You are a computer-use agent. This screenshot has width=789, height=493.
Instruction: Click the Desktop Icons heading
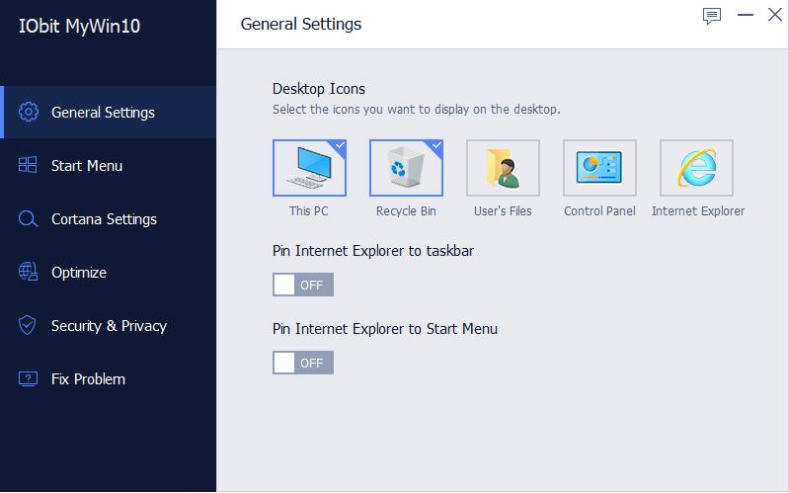tap(319, 89)
